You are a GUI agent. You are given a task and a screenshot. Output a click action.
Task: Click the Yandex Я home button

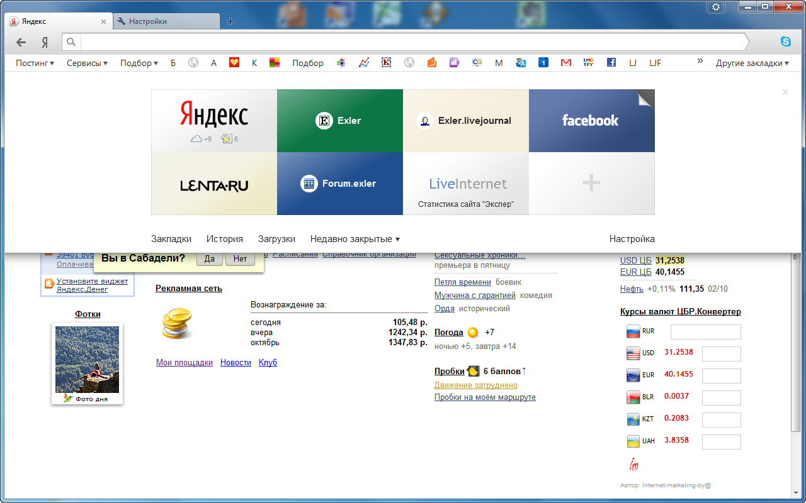tap(45, 42)
